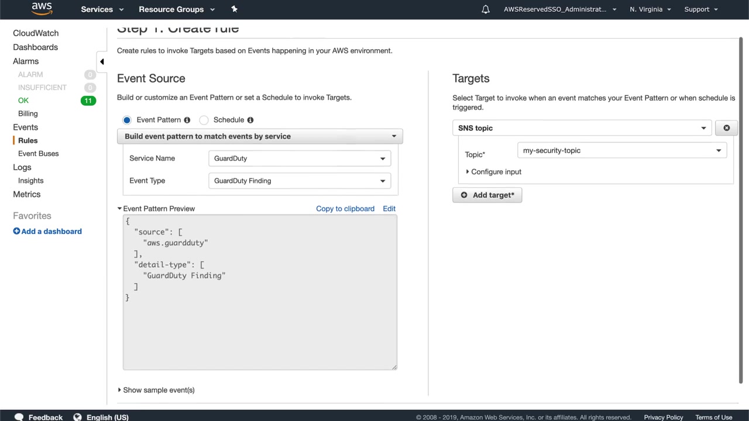Open the Resource Groups menu

pyautogui.click(x=176, y=9)
